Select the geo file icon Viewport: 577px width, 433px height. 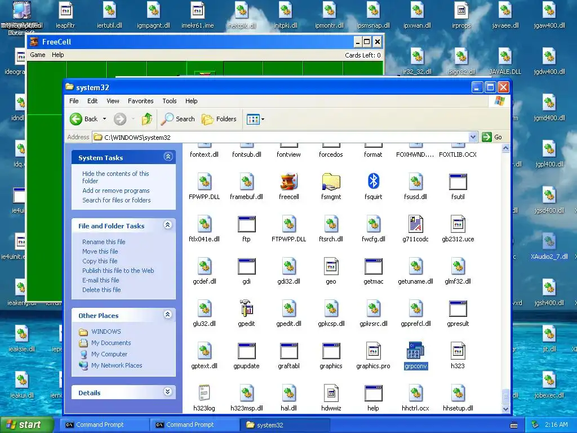pos(331,267)
